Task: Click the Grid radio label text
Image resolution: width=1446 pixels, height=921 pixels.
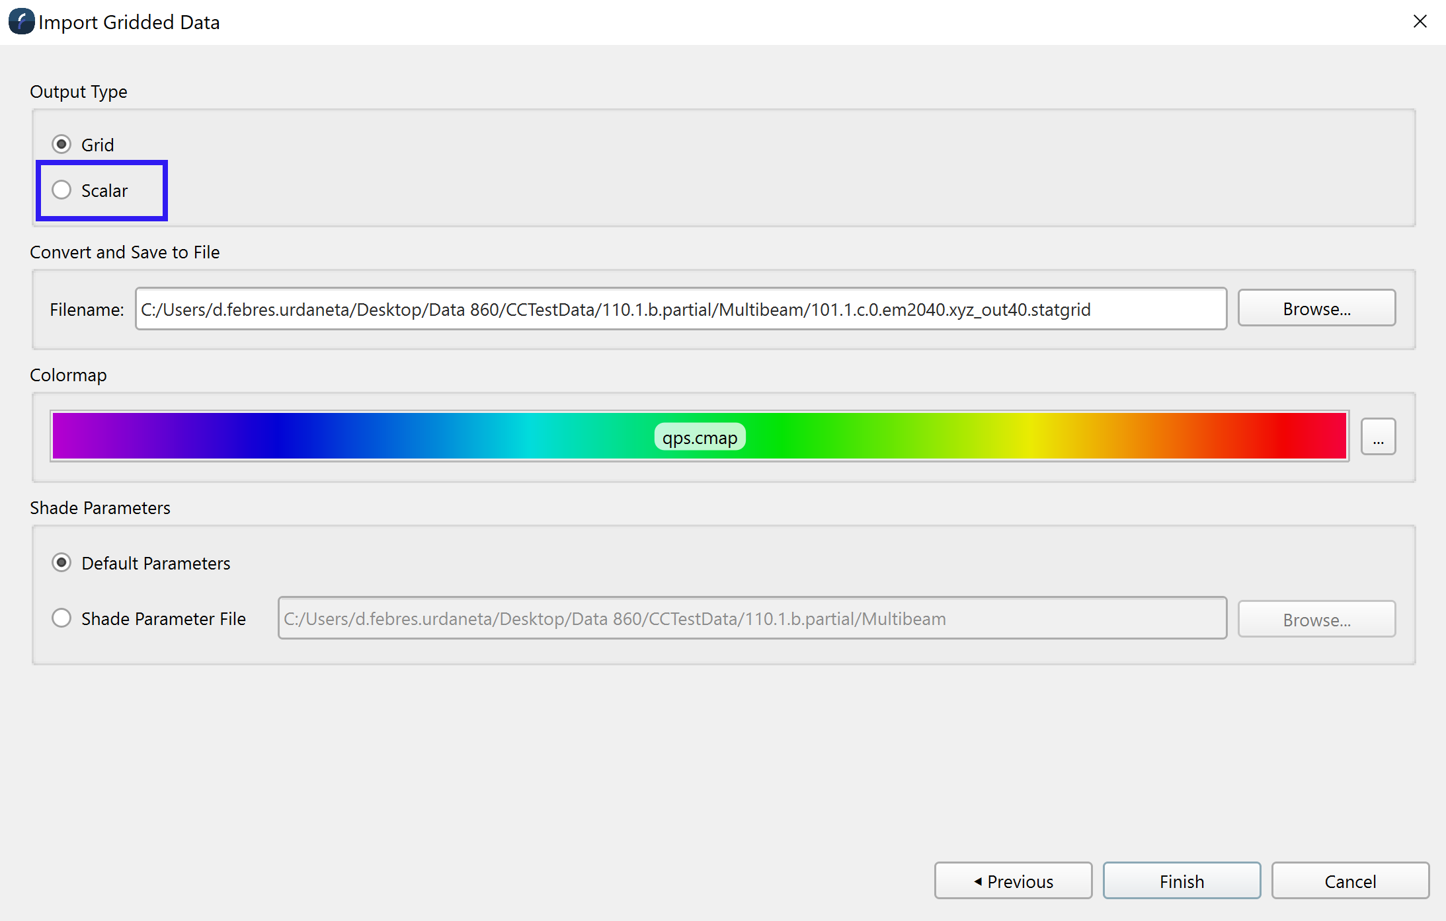Action: (98, 145)
